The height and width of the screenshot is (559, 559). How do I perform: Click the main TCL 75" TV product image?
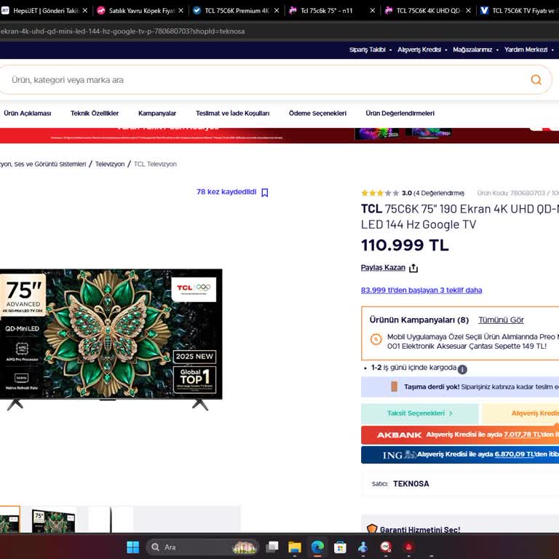tap(111, 338)
